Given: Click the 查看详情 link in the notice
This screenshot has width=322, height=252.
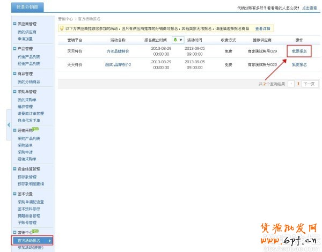Looking at the screenshot, I should tap(262, 28).
